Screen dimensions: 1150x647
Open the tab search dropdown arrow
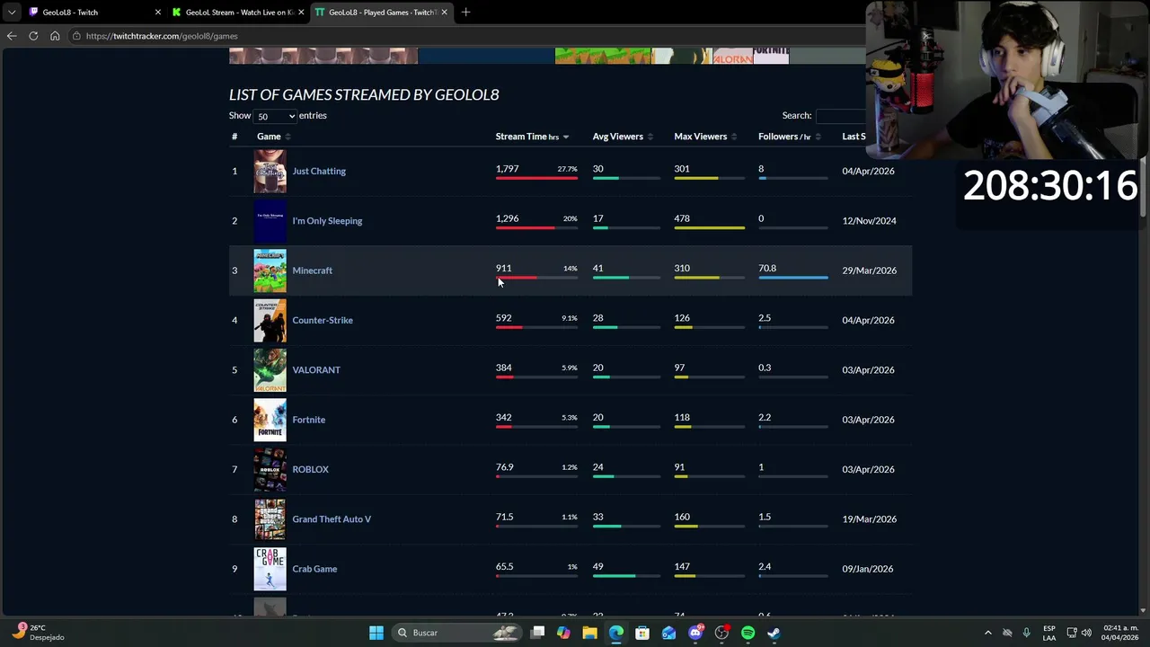12,13
